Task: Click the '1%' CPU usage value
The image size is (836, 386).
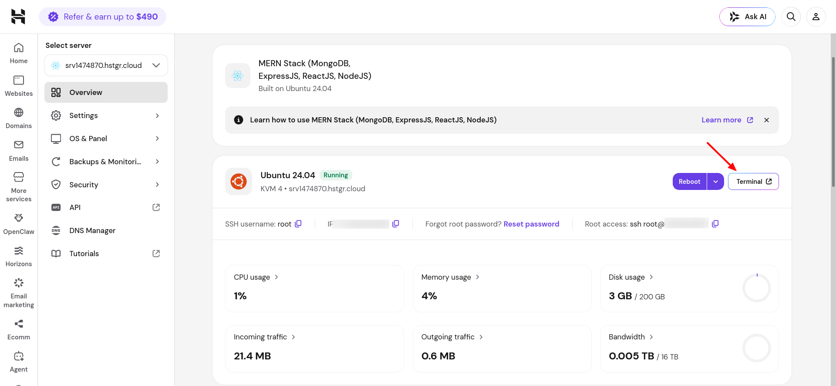Action: click(x=240, y=296)
